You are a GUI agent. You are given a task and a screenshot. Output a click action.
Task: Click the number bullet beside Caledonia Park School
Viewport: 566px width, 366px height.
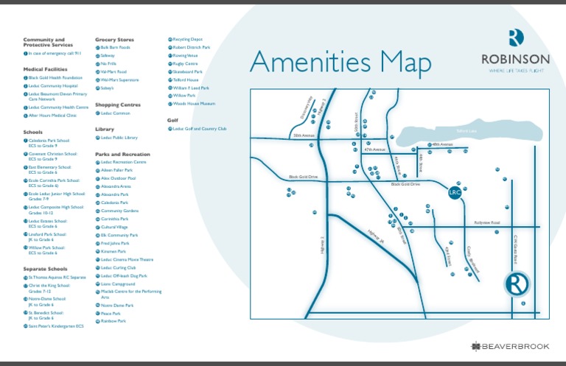click(x=26, y=141)
